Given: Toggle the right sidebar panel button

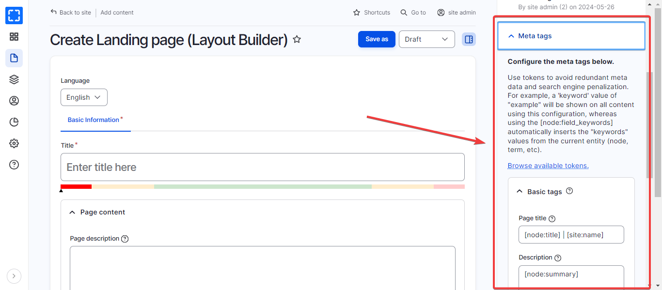Looking at the screenshot, I should pos(469,39).
